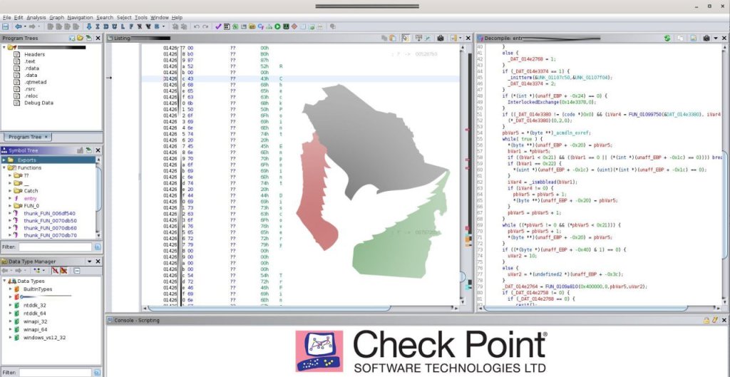Toggle red array filter in Data Type Manager
Viewport: 730px width, 377px height.
[64, 271]
